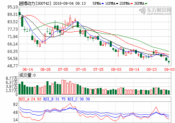Click the 77.73 price axis label
Screen dimensions: 175x123
pos(12,29)
